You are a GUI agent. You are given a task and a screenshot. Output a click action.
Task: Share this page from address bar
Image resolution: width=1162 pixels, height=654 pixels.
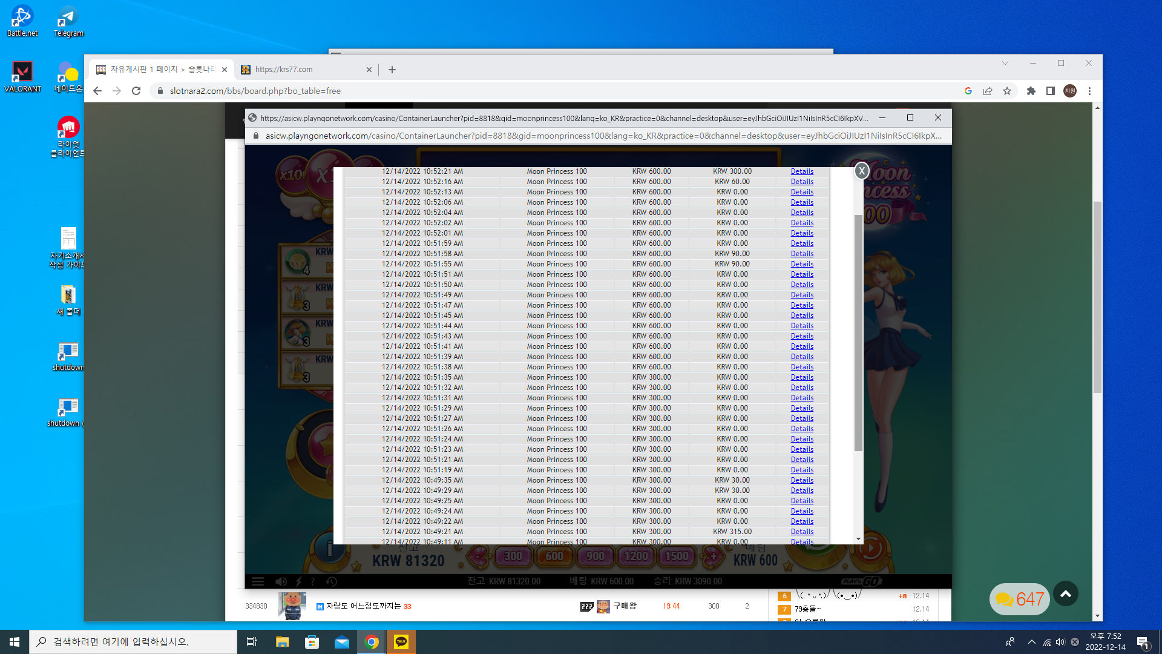tap(988, 91)
